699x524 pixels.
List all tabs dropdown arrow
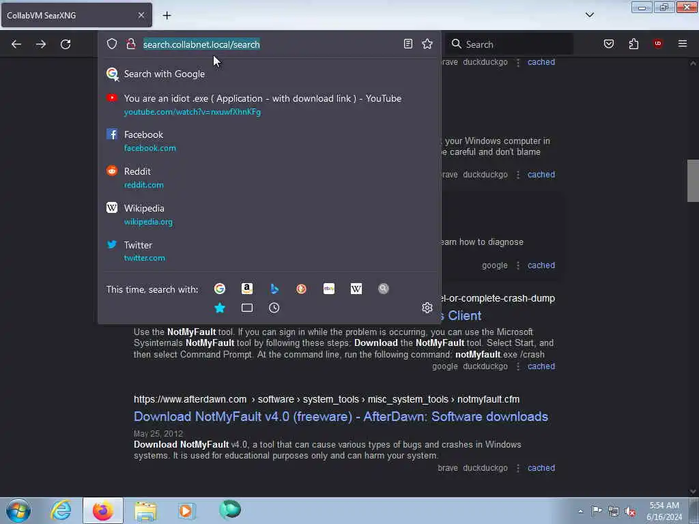pos(590,15)
